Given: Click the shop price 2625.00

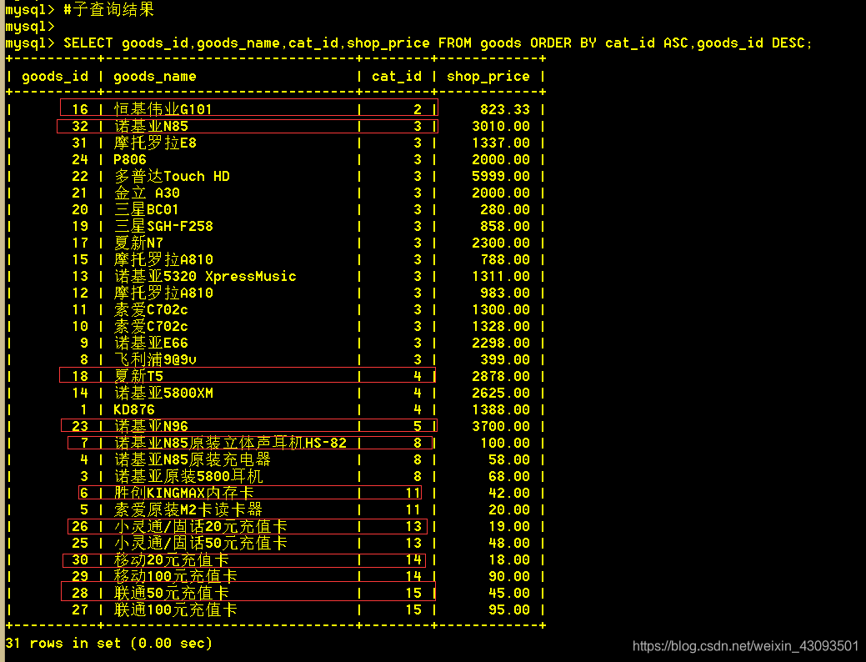Looking at the screenshot, I should tap(501, 393).
